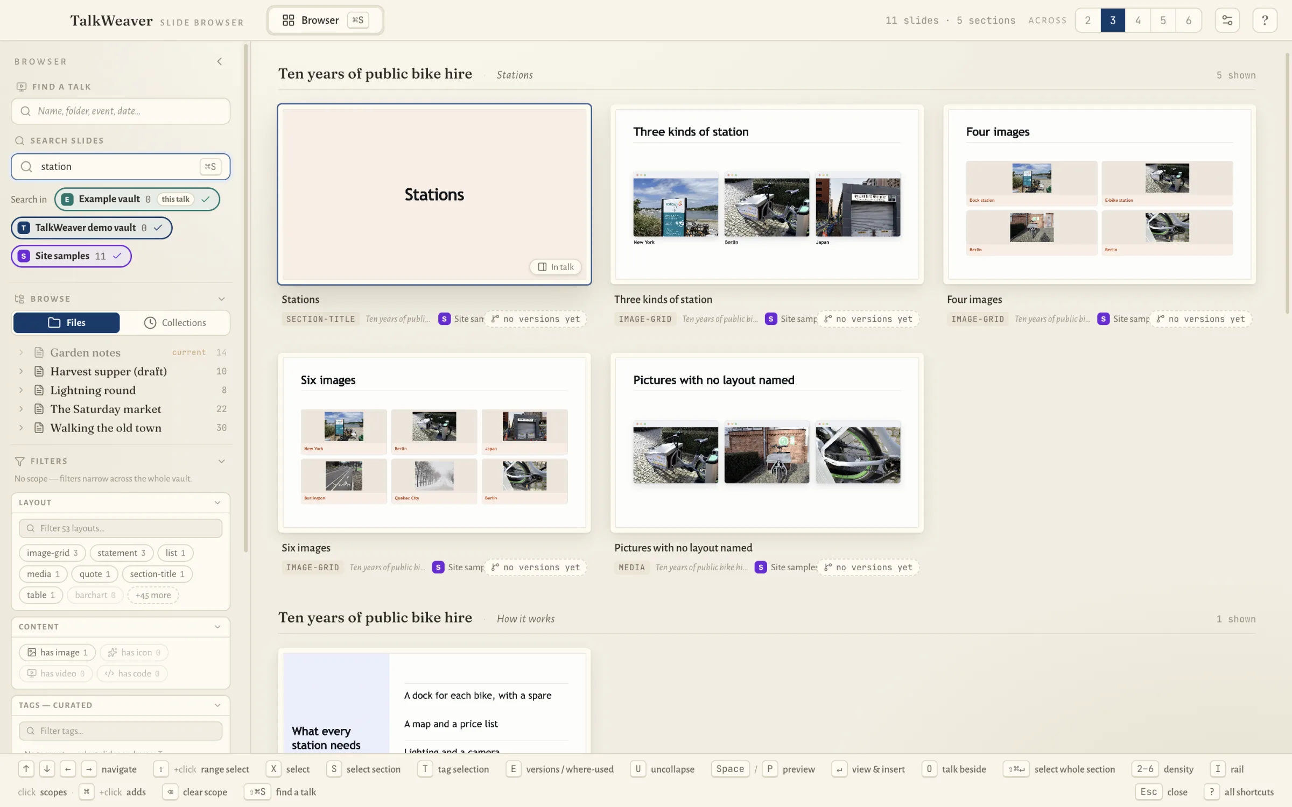The width and height of the screenshot is (1292, 807).
Task: Collapse the Browser sidebar with the chevron
Action: (219, 61)
